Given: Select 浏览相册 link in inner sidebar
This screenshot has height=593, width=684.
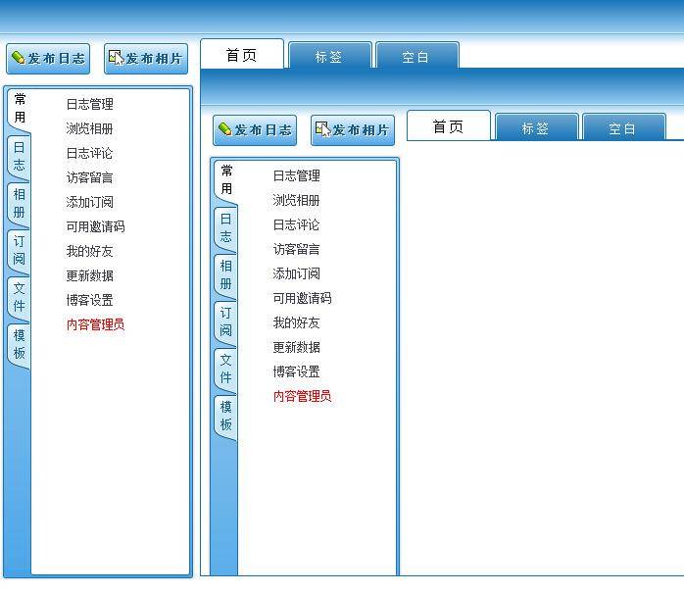Looking at the screenshot, I should pos(296,200).
